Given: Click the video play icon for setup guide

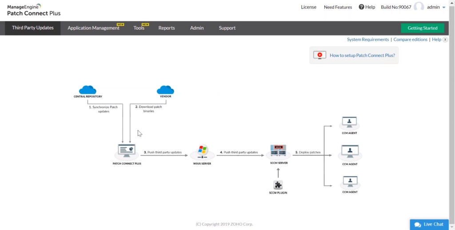Looking at the screenshot, I should [319, 56].
